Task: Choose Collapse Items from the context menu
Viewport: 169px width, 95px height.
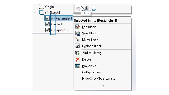Action: pos(92,72)
